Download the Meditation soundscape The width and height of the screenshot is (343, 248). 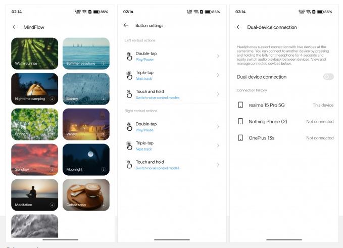[52, 205]
